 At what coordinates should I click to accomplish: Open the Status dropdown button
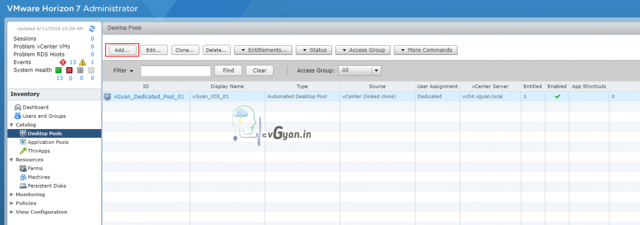tap(314, 50)
